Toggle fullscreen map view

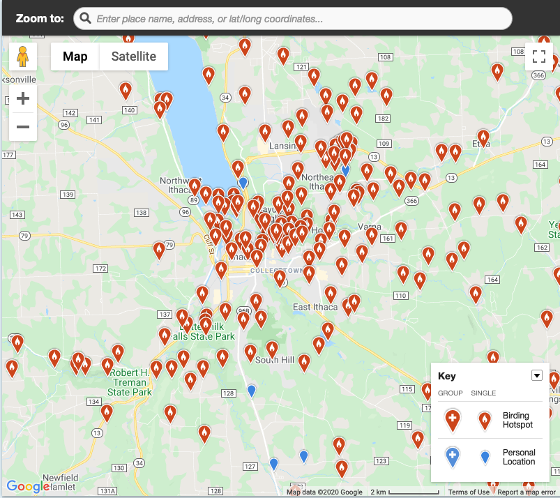[x=538, y=56]
